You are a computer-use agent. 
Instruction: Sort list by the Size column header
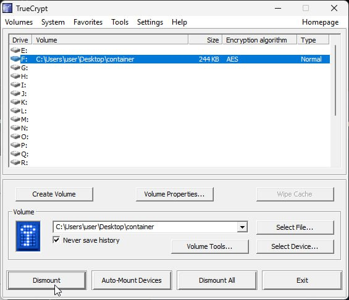pyautogui.click(x=205, y=40)
